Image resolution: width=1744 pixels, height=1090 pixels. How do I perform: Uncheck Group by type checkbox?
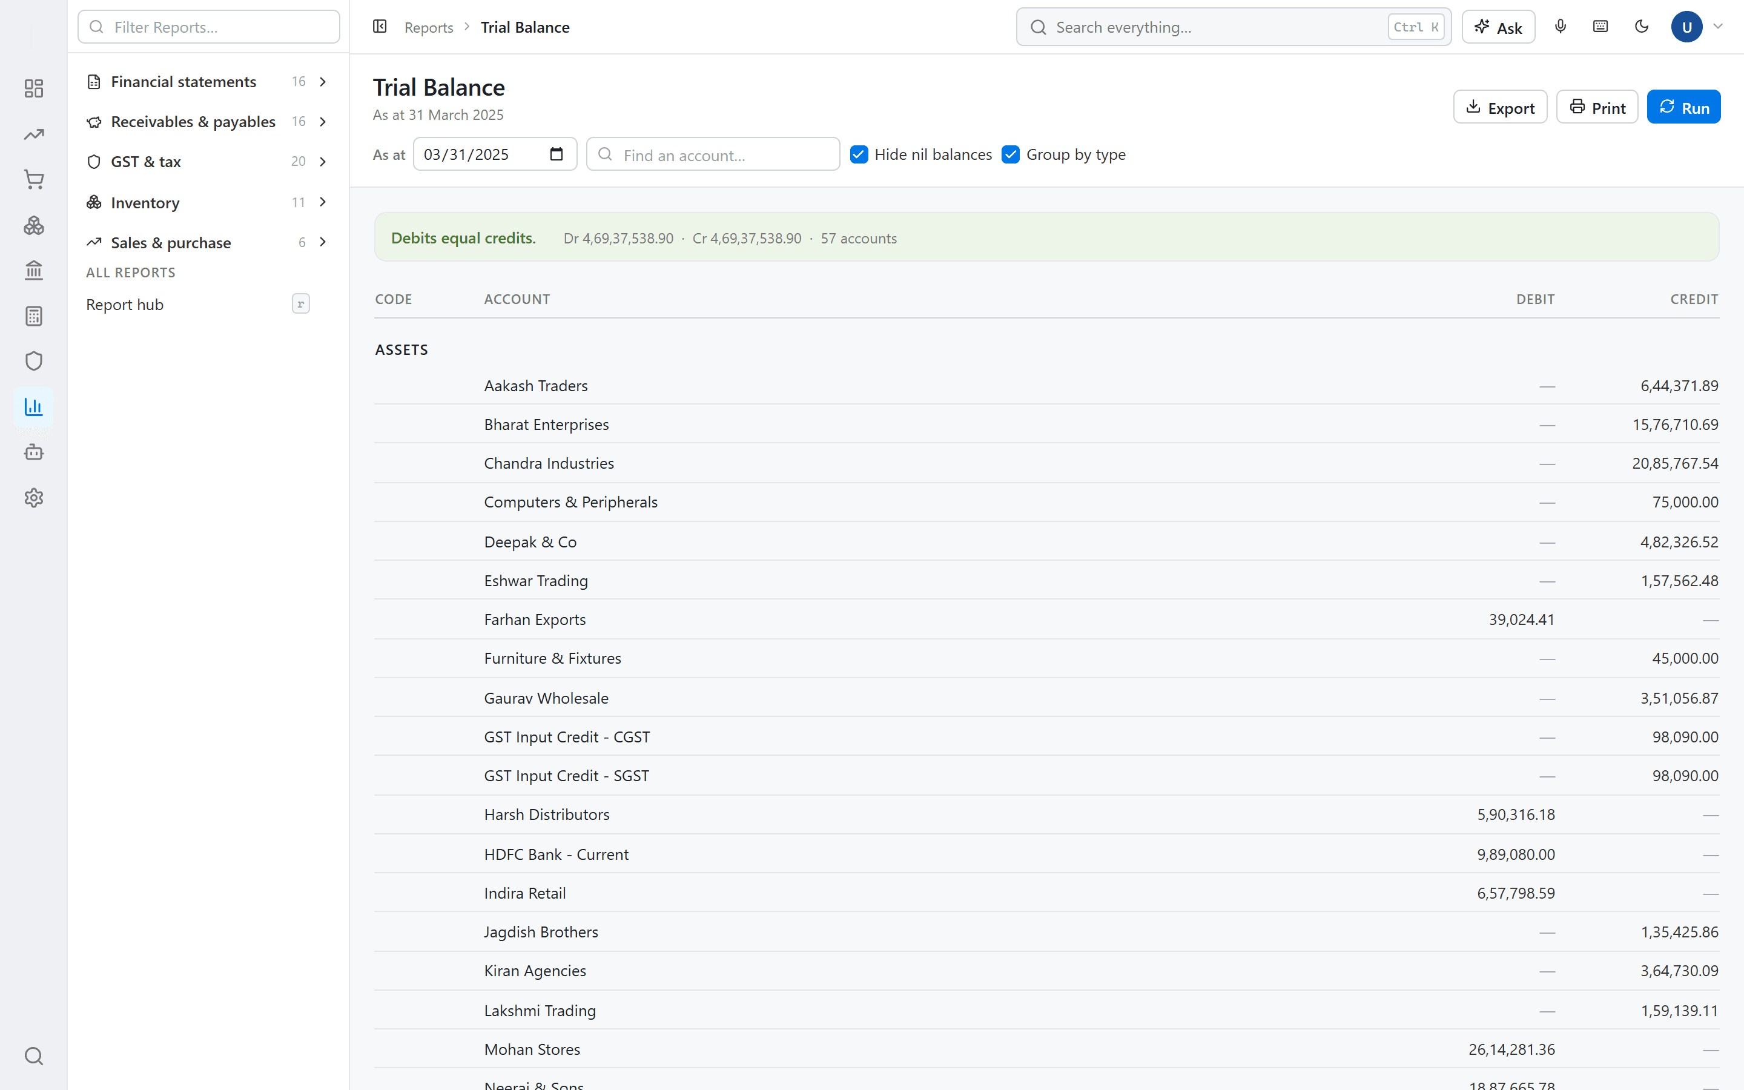[x=1010, y=154]
